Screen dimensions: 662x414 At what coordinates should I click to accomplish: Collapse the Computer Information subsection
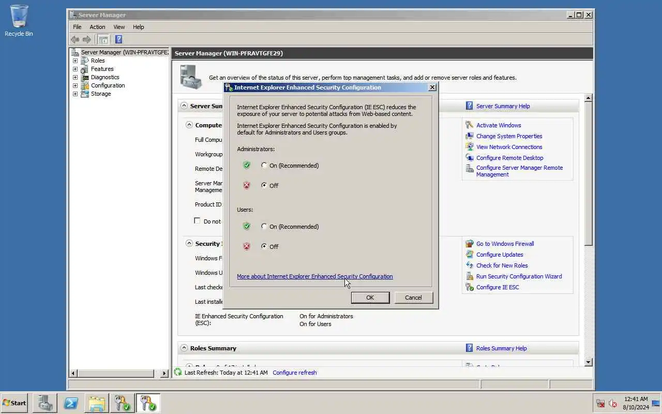[189, 125]
